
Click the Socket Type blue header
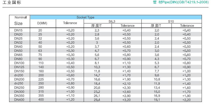coord(116,17)
